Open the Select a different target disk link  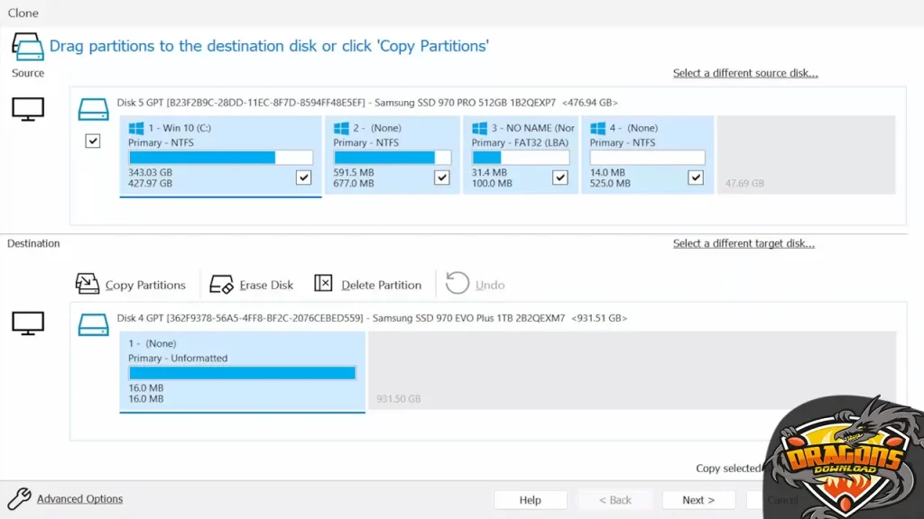744,243
